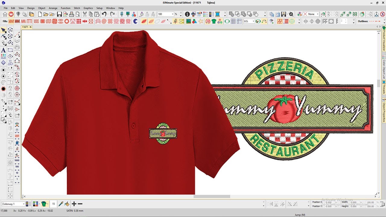Viewport: 386px width, 217px height.
Task: Open the zoom percentage dropdown showing 180
Action: [x=172, y=14]
